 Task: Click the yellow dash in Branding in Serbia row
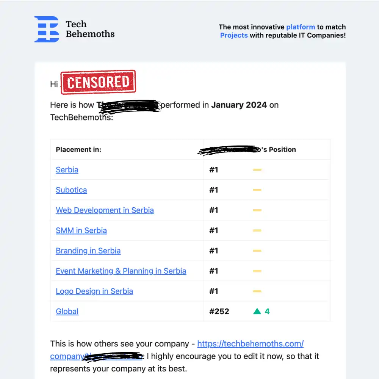(257, 251)
